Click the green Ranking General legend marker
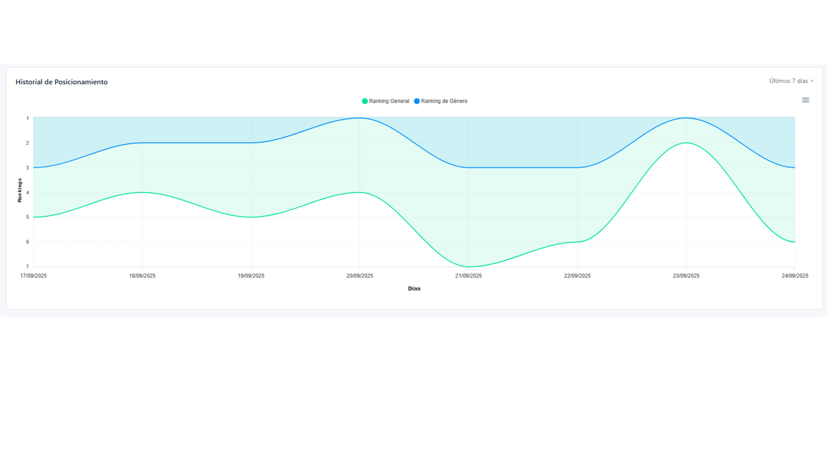The height and width of the screenshot is (467, 831). click(x=365, y=101)
